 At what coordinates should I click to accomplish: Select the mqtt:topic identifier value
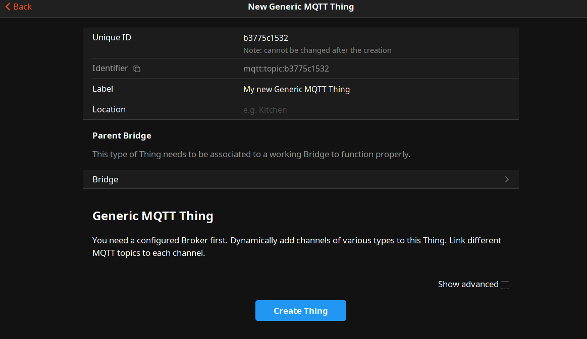(286, 69)
